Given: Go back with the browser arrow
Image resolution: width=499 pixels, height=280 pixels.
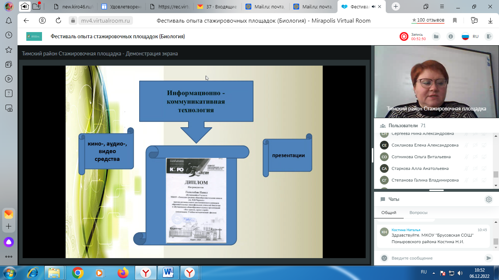Looking at the screenshot, I should coord(26,20).
